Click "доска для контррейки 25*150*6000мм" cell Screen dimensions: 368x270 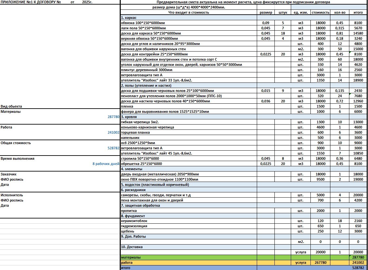[x=189, y=54]
